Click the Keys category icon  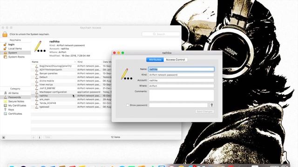tap(6, 109)
